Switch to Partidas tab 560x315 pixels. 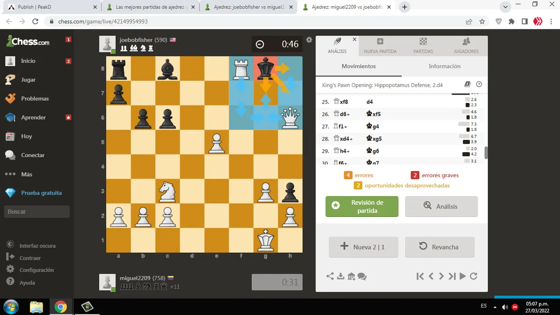423,46
